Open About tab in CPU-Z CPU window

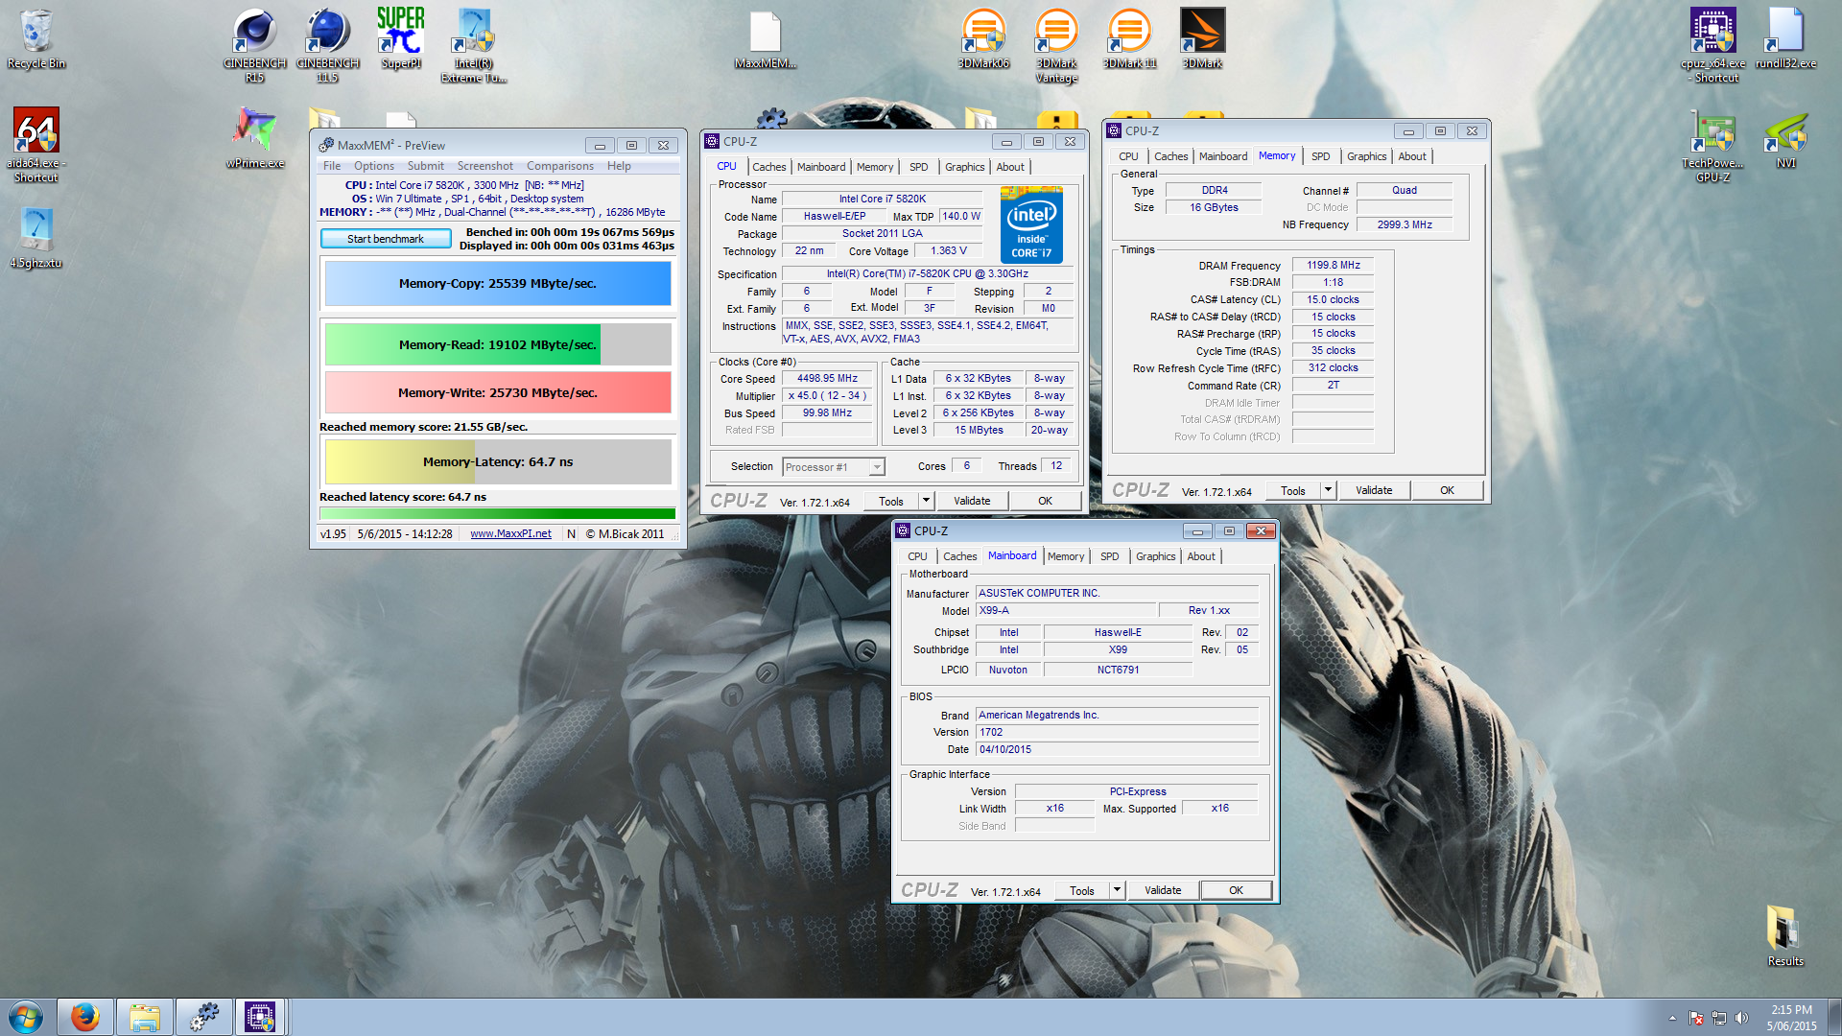pos(1009,167)
